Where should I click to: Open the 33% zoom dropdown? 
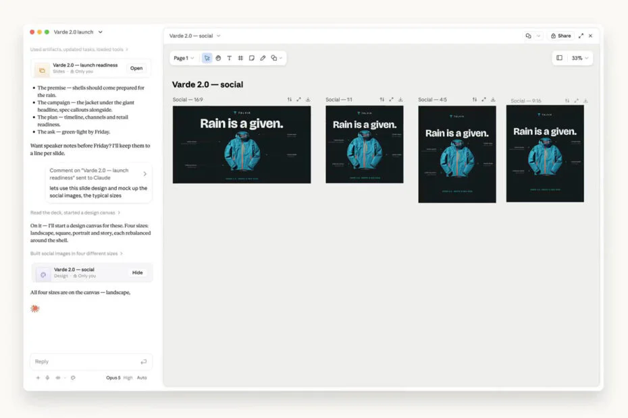579,58
